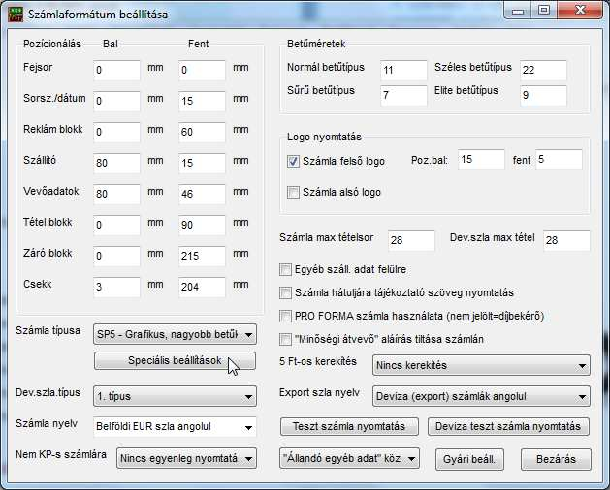Click Szállító Fent field showing 15
Viewport: 610px width, 490px height.
click(202, 163)
